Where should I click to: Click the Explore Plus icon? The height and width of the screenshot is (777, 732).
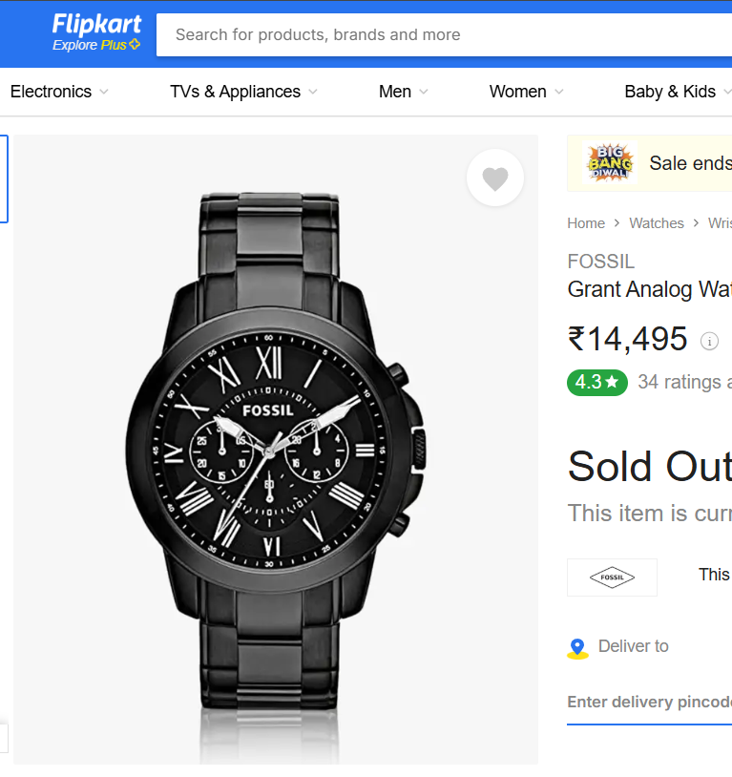click(x=96, y=44)
